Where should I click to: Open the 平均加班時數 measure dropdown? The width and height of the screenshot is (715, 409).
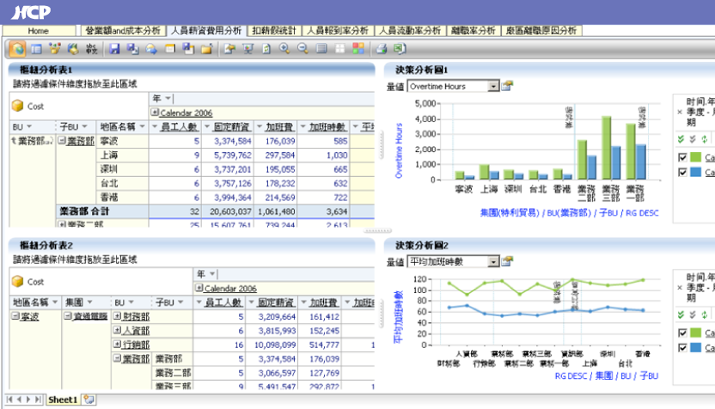pyautogui.click(x=493, y=261)
